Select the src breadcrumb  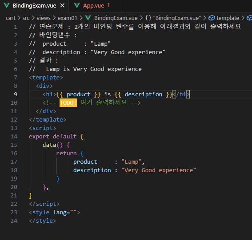[26, 18]
